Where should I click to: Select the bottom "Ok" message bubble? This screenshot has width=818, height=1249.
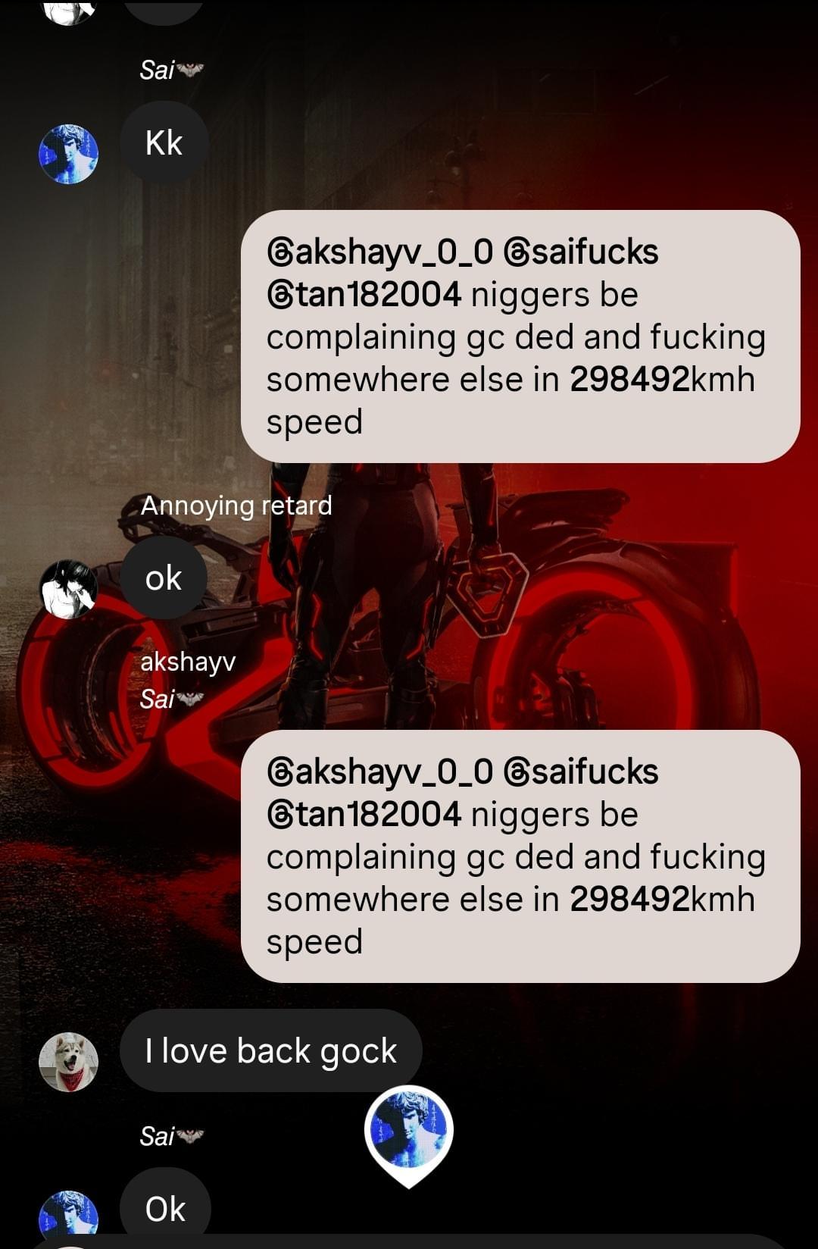165,1207
